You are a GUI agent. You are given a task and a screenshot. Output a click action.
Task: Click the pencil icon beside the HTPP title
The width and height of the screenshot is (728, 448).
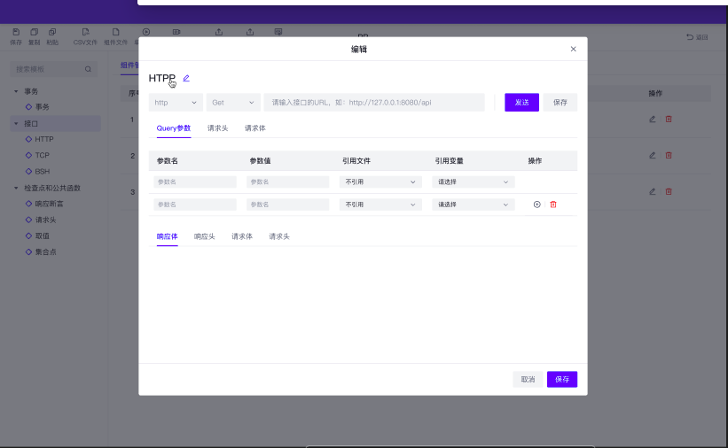186,79
